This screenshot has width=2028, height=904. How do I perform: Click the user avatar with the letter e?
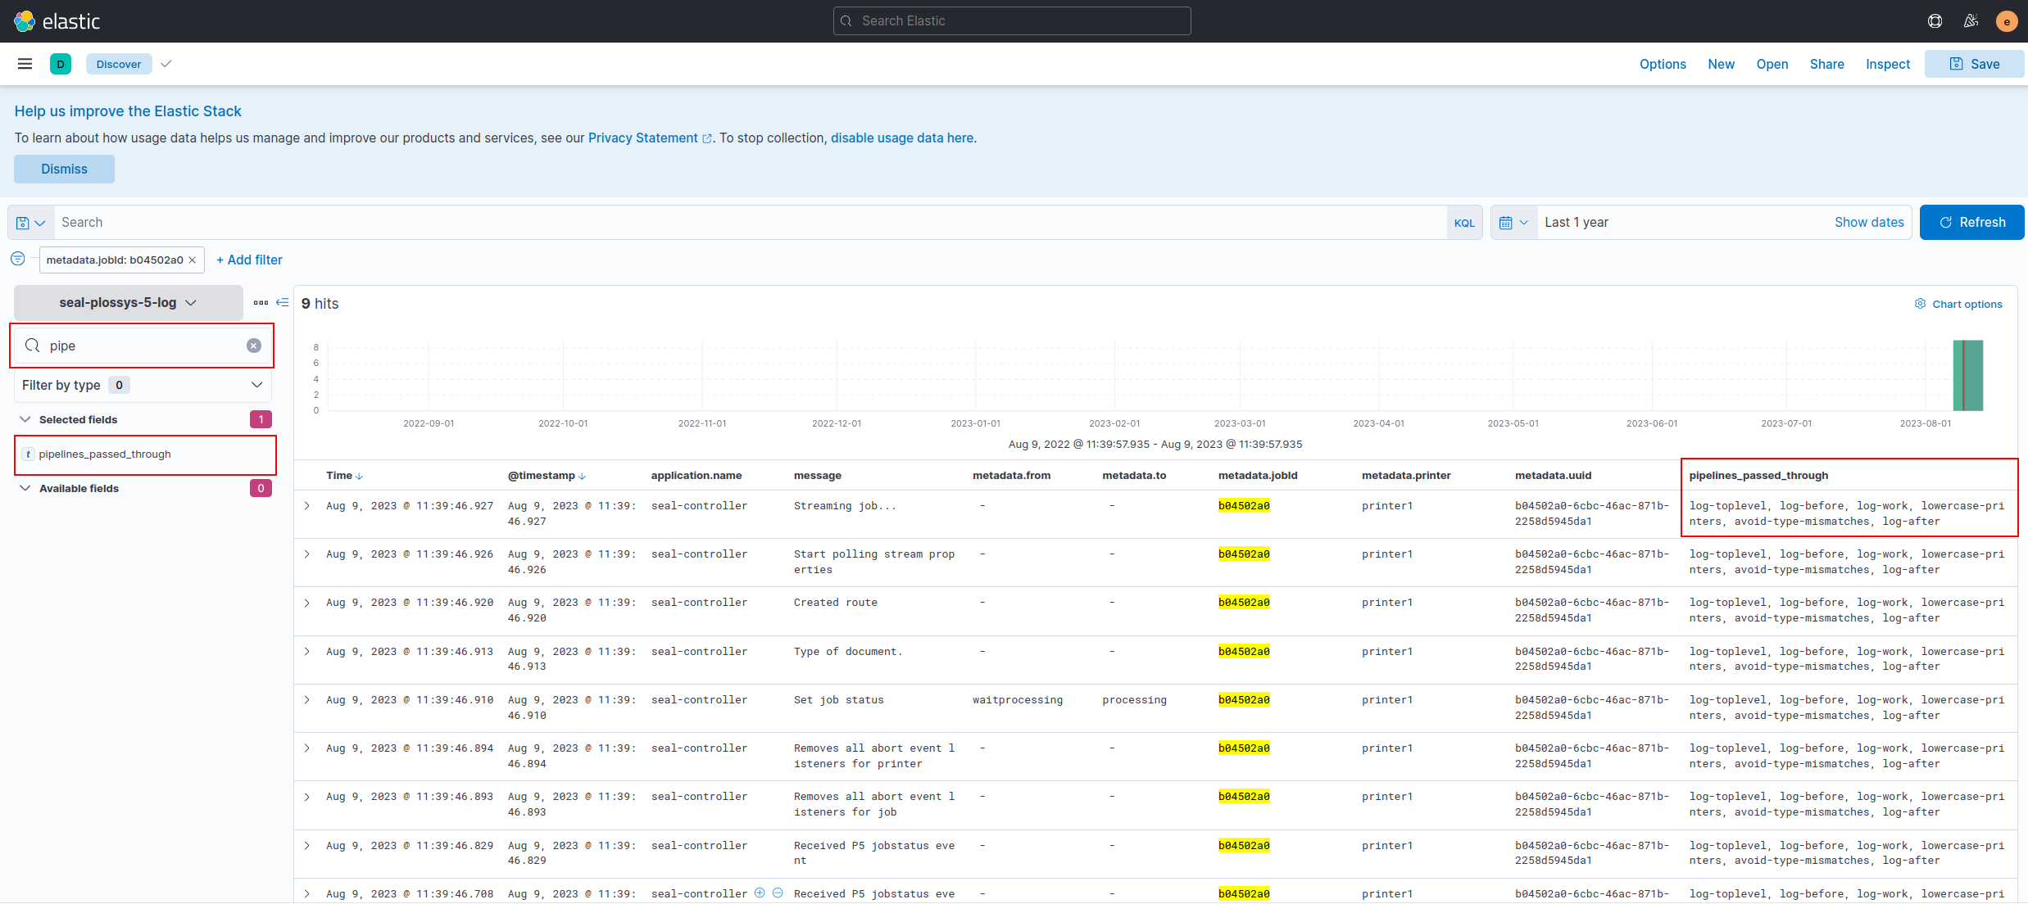[2007, 20]
